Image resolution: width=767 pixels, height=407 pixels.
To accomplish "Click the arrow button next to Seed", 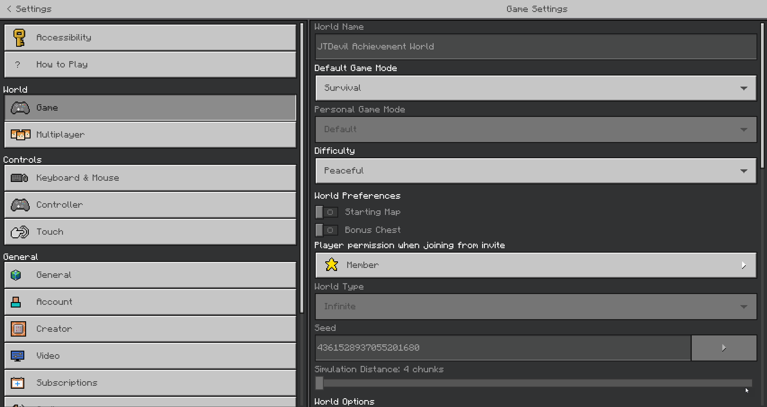I will 724,348.
